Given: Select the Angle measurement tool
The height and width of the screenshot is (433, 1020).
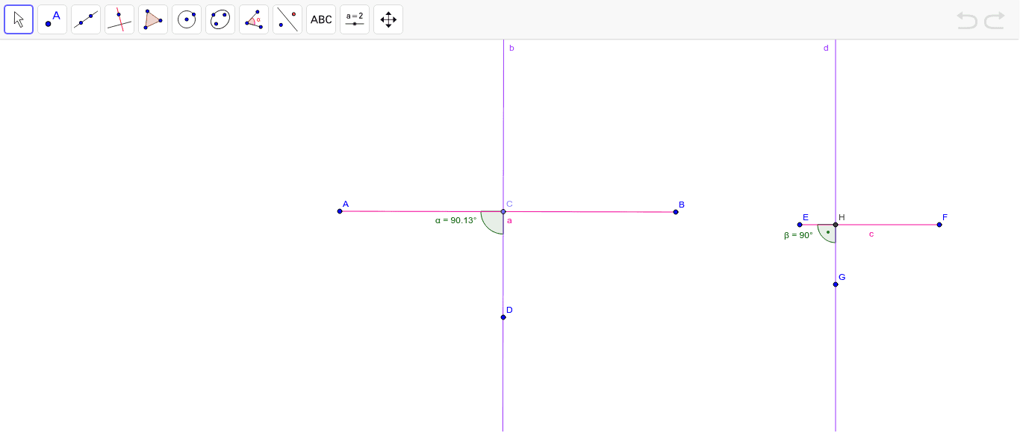Looking at the screenshot, I should (253, 19).
